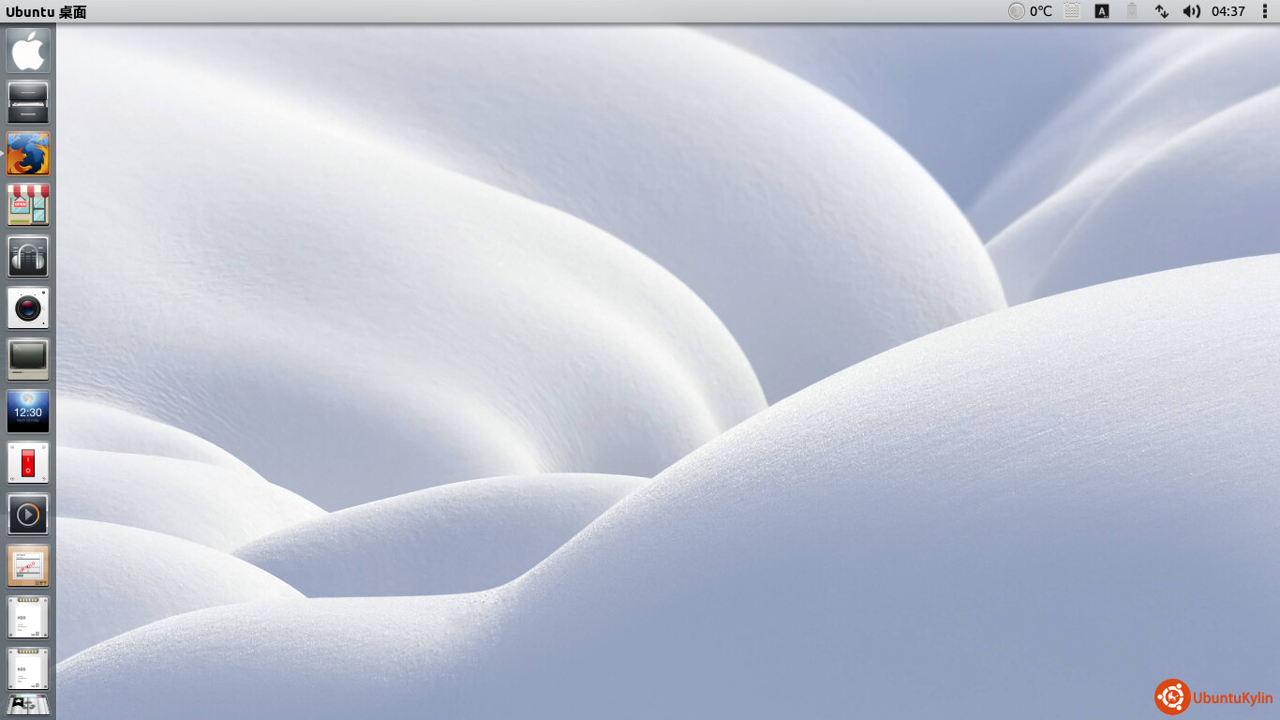
Task: Open the file cabinet Files launcher
Action: [28, 102]
